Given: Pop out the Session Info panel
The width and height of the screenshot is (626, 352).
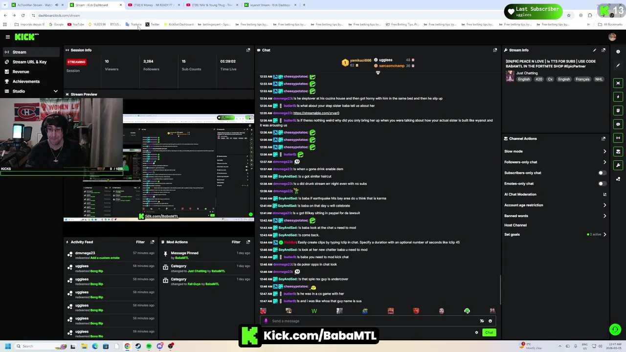Looking at the screenshot, I should click(248, 50).
